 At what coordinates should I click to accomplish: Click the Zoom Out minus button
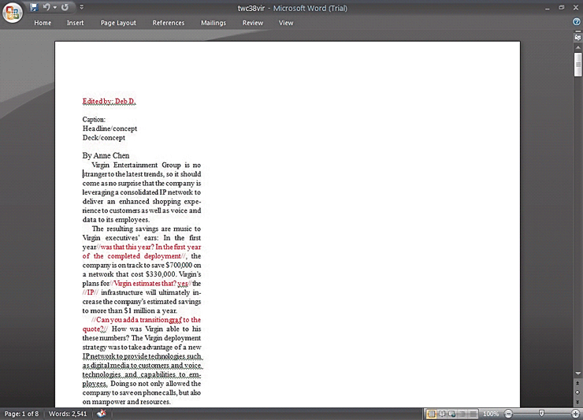[x=508, y=414]
